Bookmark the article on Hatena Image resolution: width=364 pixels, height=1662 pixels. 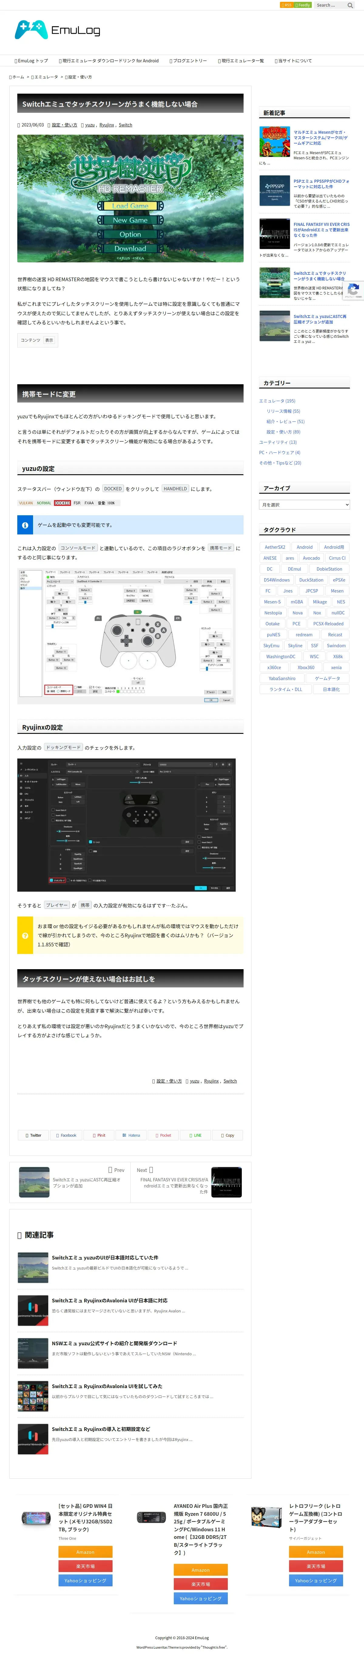point(131,1135)
